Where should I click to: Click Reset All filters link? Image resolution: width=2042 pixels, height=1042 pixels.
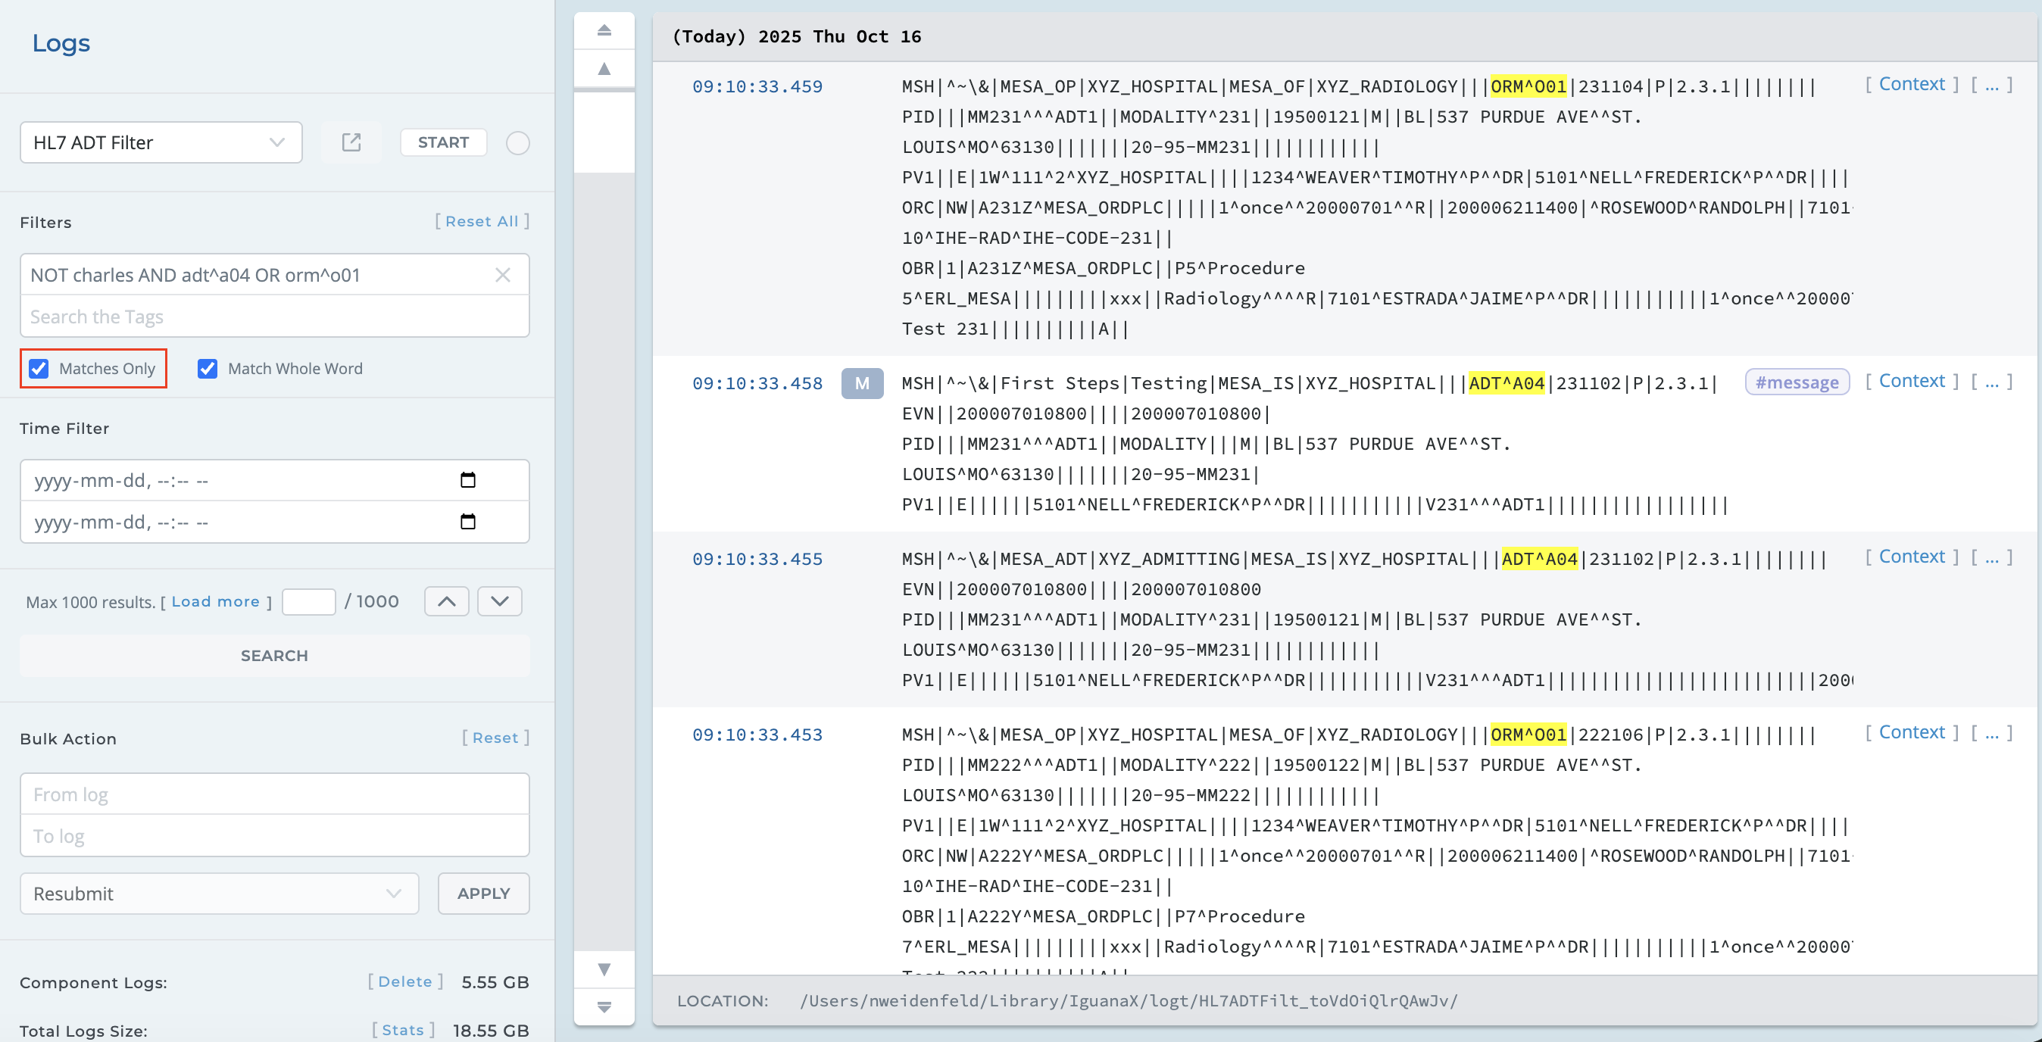tap(481, 221)
